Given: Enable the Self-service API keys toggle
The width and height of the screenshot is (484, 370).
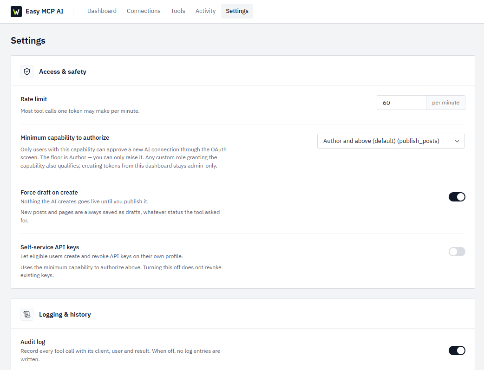Looking at the screenshot, I should 457,252.
